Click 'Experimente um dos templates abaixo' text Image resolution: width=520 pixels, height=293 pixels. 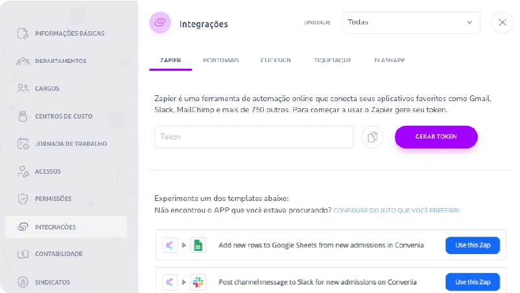[222, 198]
